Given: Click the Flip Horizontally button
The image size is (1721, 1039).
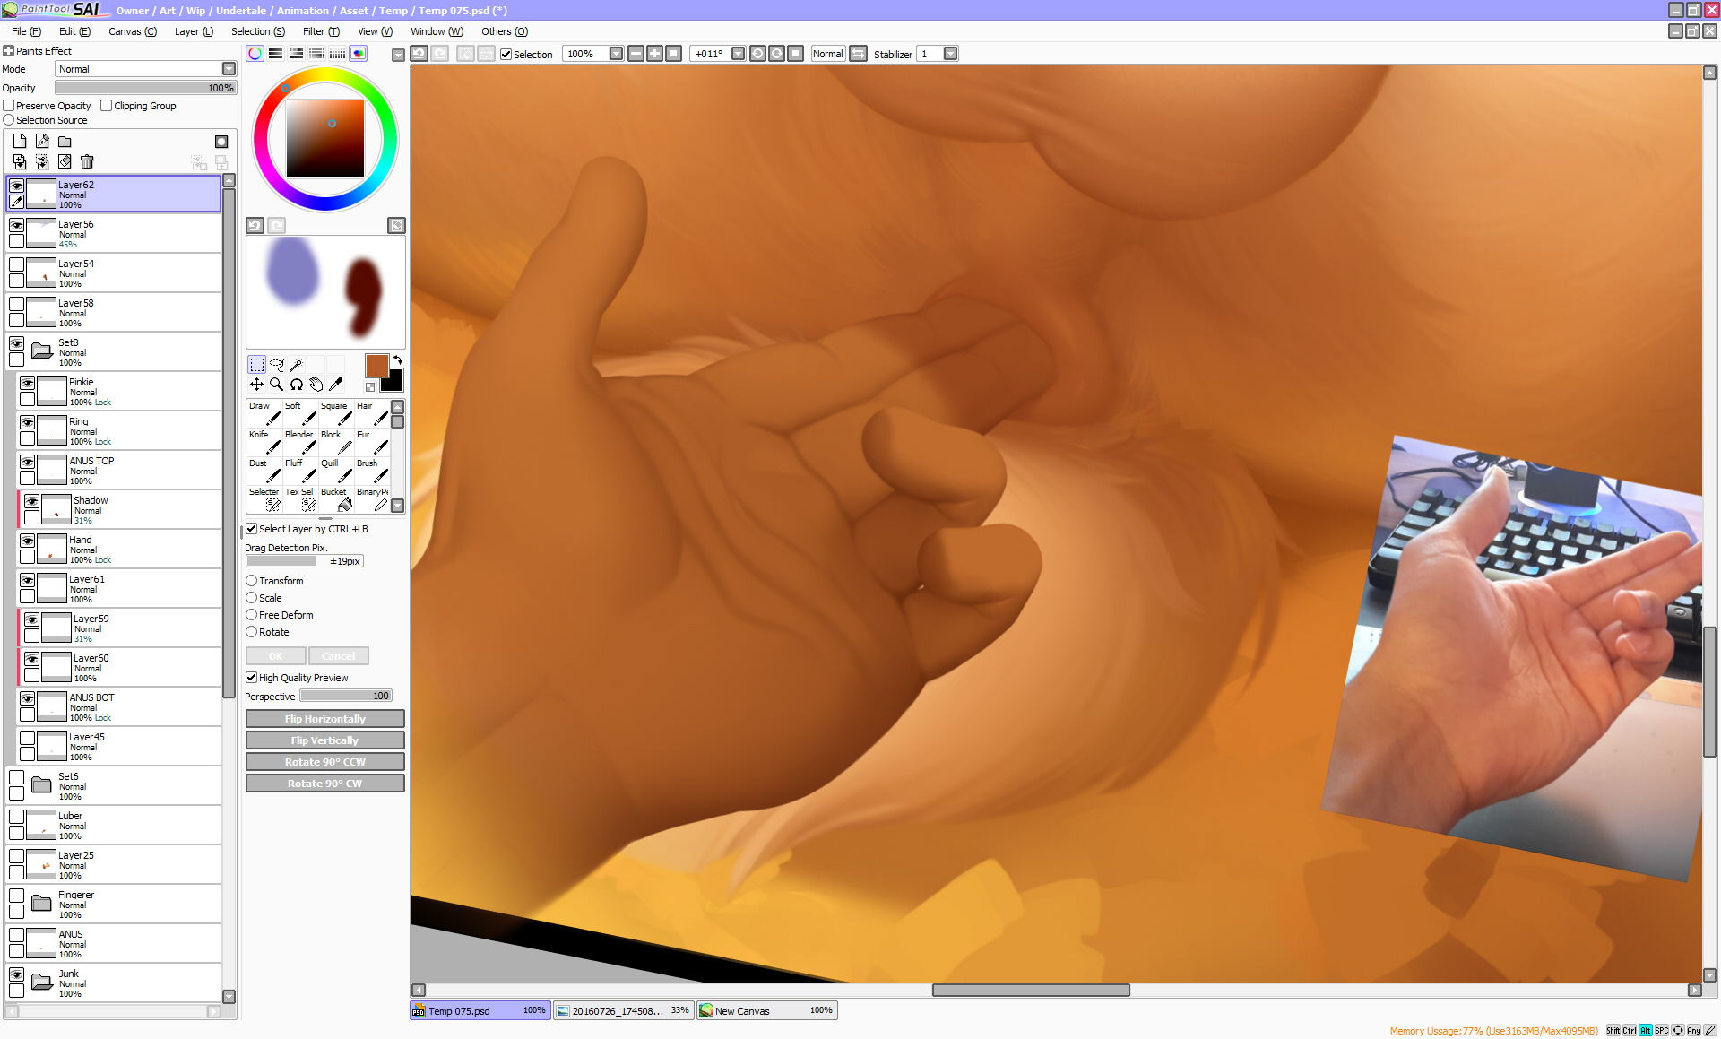Looking at the screenshot, I should 324,719.
